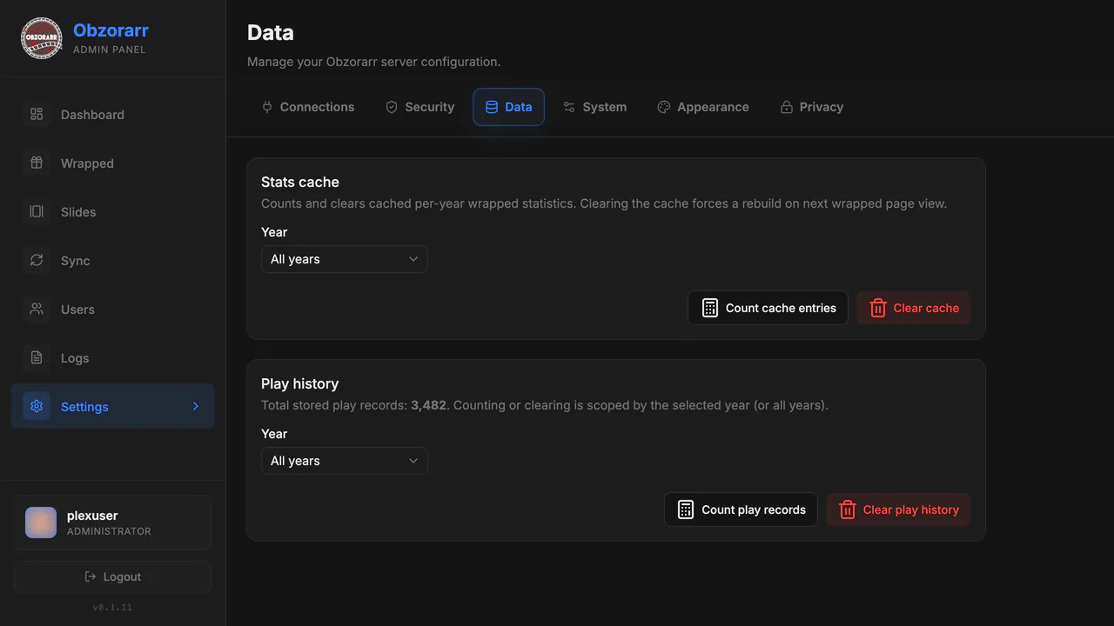Image resolution: width=1114 pixels, height=626 pixels.
Task: Go to Sync in the sidebar
Action: pos(112,260)
